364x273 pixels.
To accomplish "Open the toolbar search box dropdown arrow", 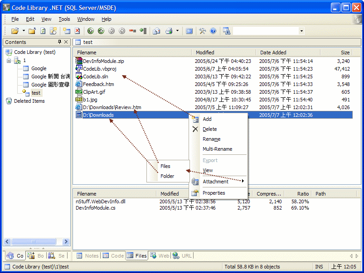I will pyautogui.click(x=301, y=31).
